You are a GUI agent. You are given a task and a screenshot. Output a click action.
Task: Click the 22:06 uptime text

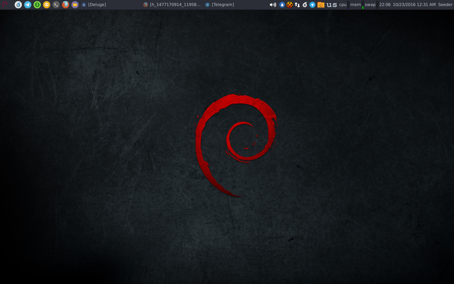[385, 5]
